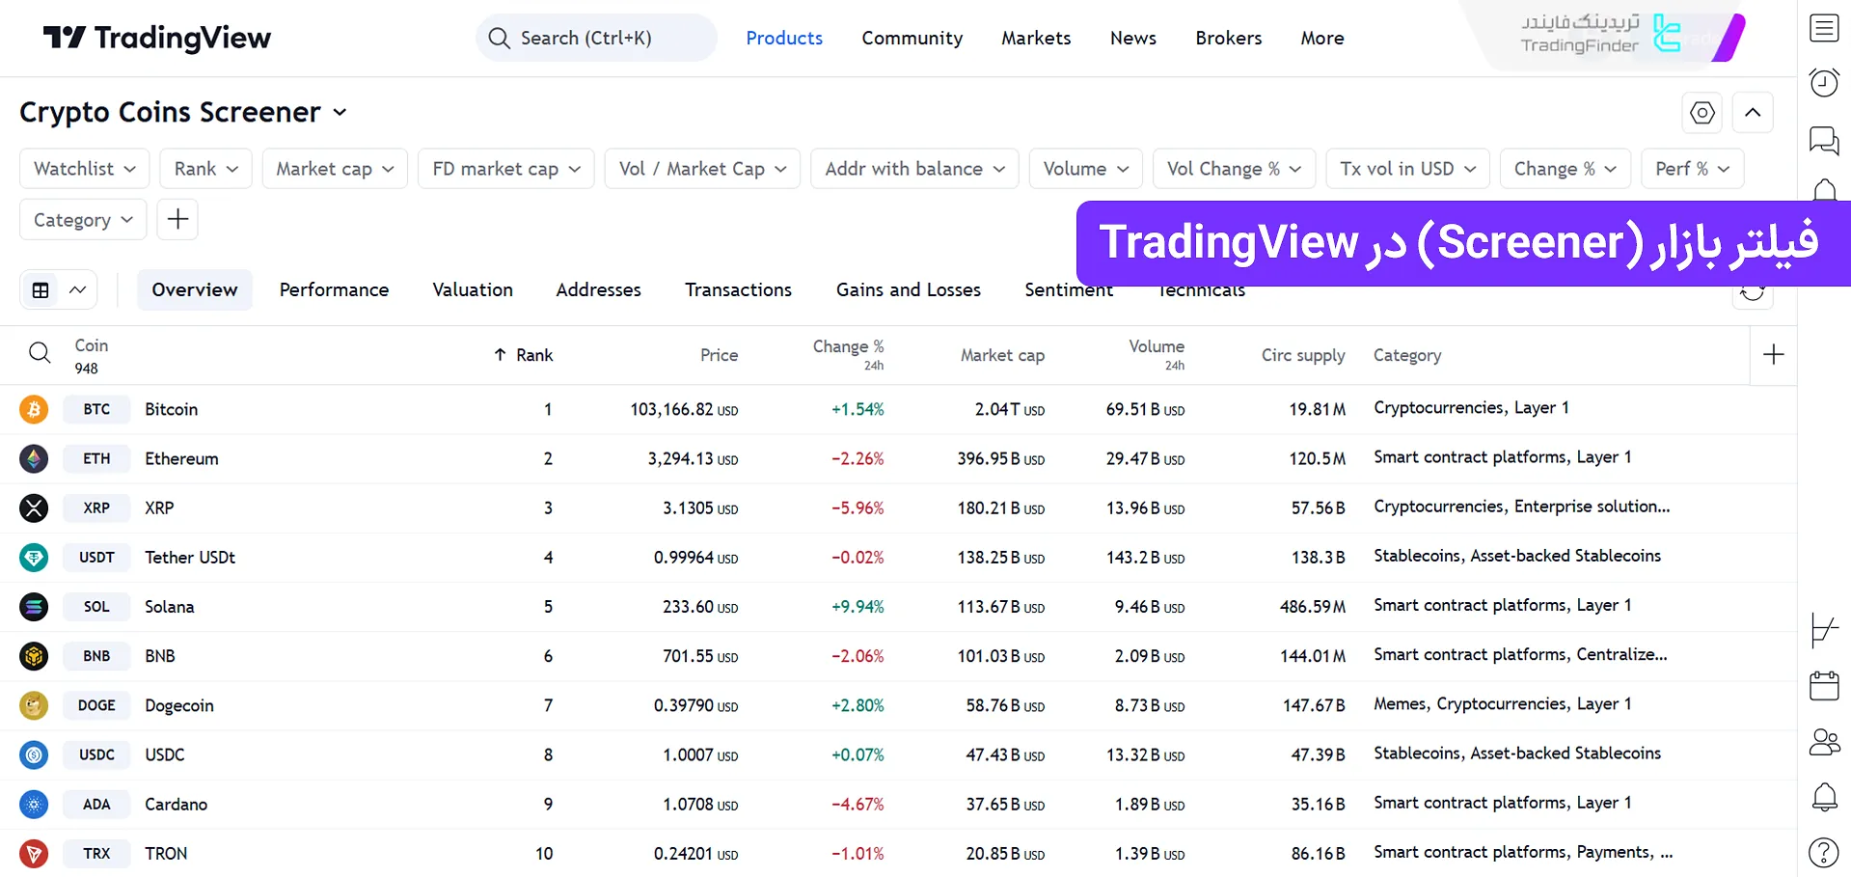1851x877 pixels.
Task: Expand the Market cap filter dropdown
Action: pyautogui.click(x=335, y=169)
